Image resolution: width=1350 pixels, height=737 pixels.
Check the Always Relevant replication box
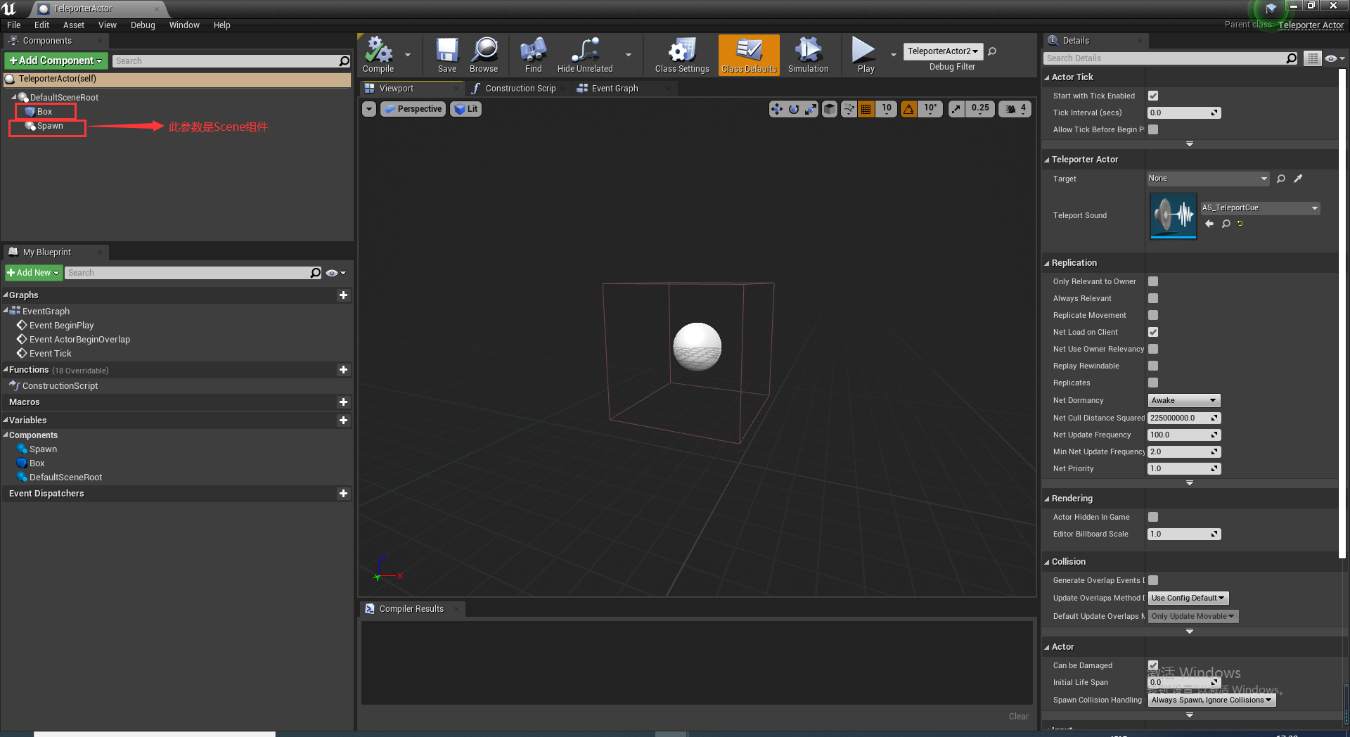pos(1152,298)
